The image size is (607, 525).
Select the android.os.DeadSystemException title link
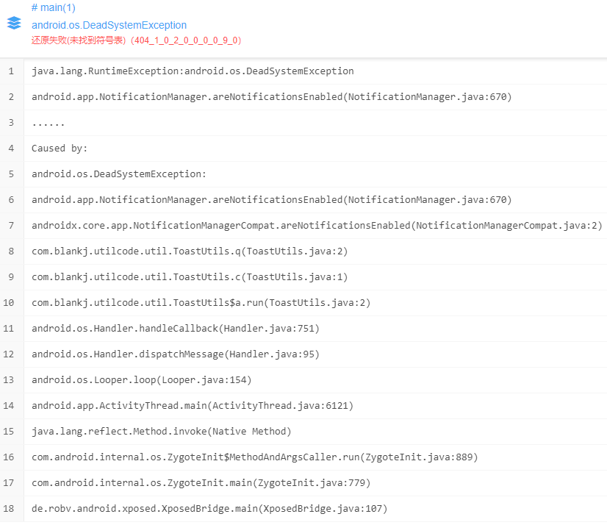(109, 25)
